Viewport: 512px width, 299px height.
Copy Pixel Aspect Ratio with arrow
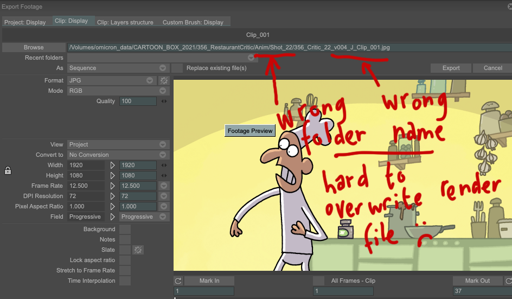tap(112, 207)
